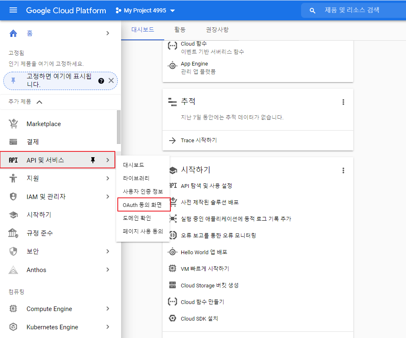Click the Cloud SDK install icon
This screenshot has width=406, height=338.
coord(173,318)
